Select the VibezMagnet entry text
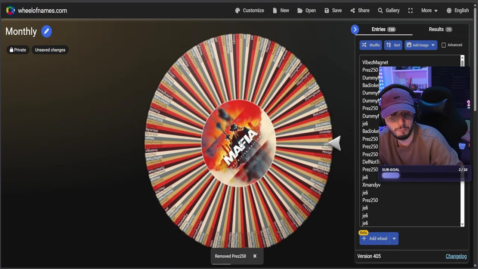 point(375,62)
